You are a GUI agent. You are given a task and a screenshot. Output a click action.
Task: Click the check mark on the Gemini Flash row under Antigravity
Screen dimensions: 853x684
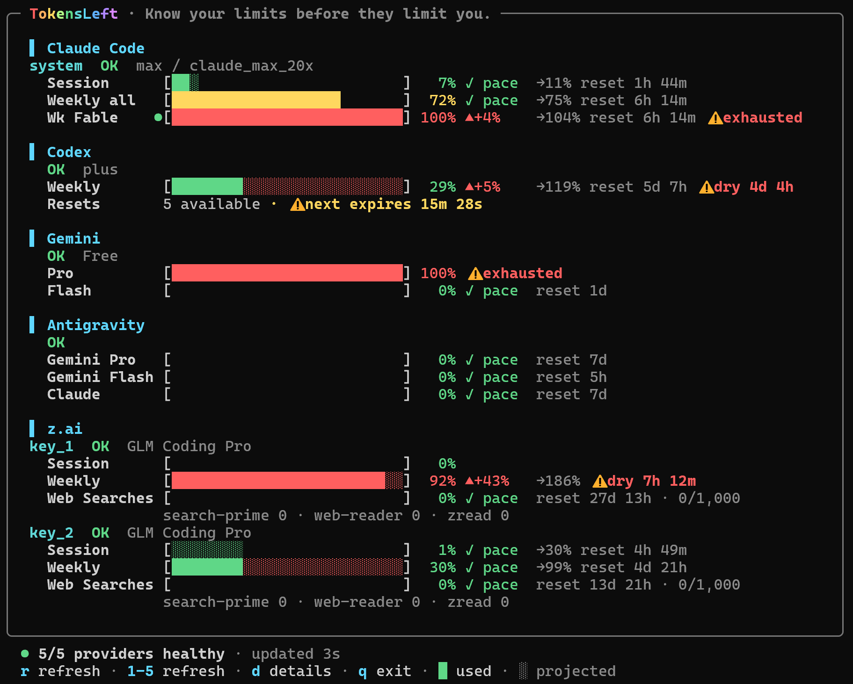point(469,377)
